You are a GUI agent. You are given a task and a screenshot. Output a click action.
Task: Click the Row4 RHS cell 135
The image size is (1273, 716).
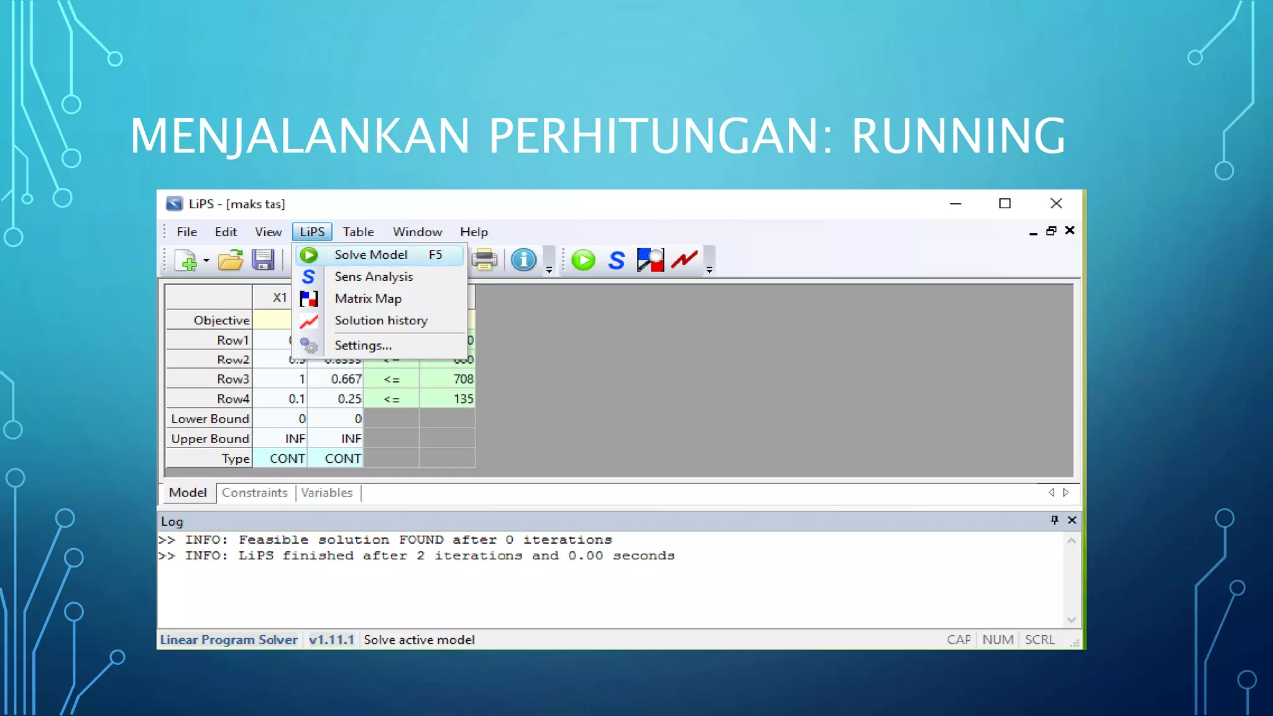point(448,399)
